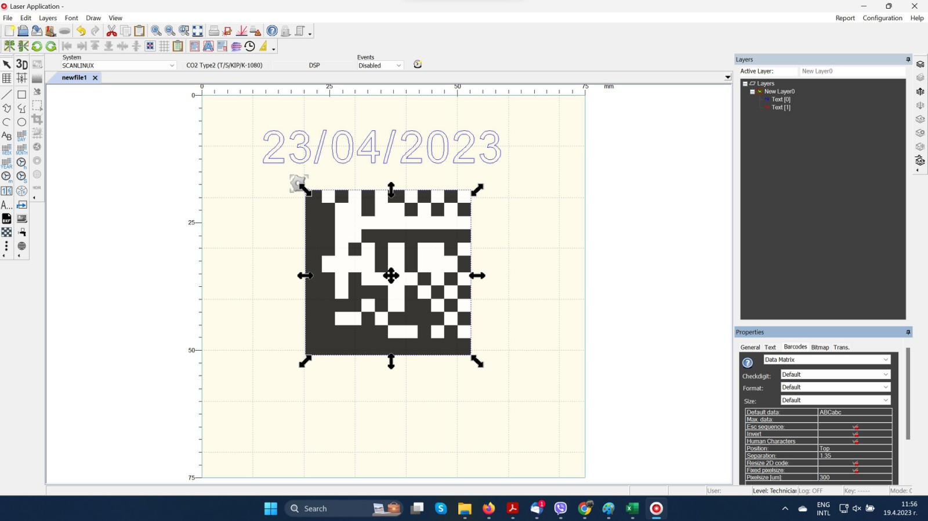Image resolution: width=928 pixels, height=521 pixels.
Task: Select Text [1] in layers tree
Action: coord(781,107)
